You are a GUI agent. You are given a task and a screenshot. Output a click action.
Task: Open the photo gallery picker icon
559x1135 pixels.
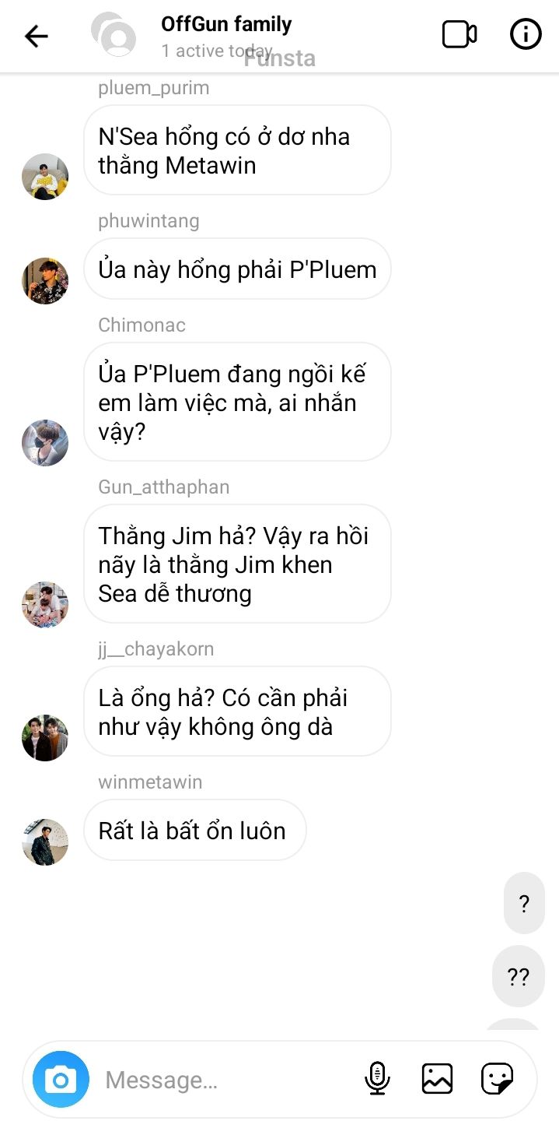437,1079
